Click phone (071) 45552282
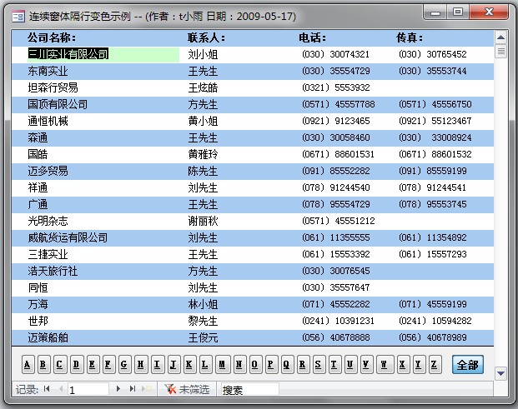Viewport: 518px width, 409px height. tap(336, 304)
